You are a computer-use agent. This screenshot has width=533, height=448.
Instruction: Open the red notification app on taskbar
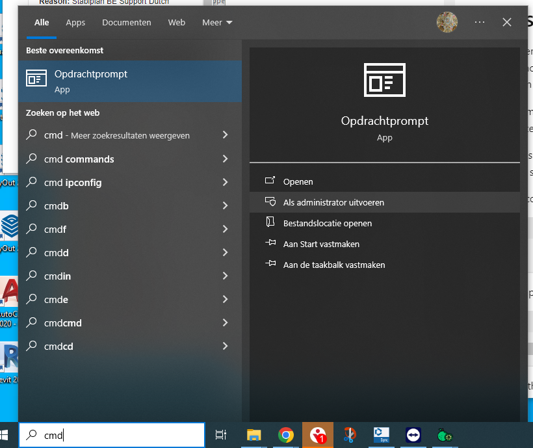[318, 435]
